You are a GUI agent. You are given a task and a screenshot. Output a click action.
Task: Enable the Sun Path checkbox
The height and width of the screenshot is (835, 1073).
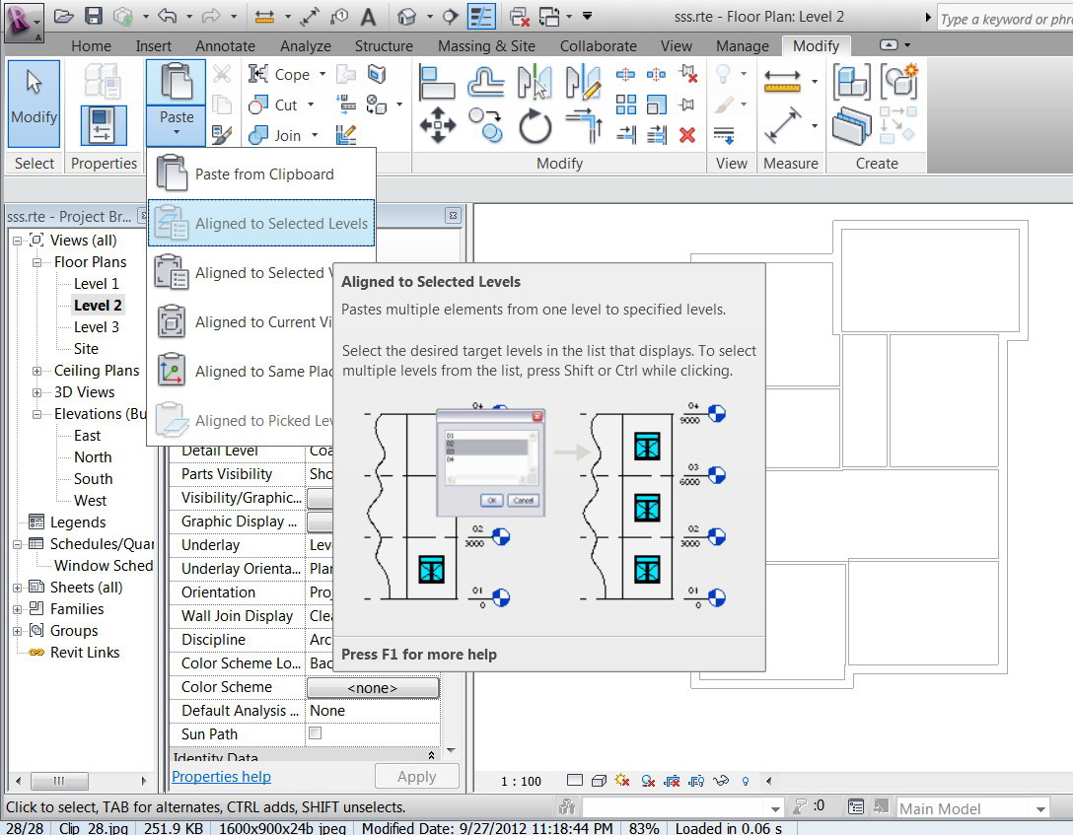pos(316,733)
